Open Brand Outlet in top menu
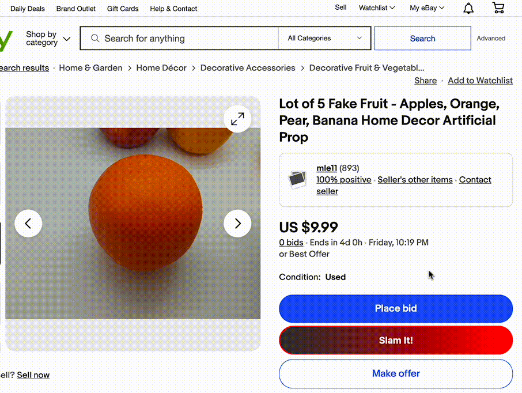 (76, 9)
